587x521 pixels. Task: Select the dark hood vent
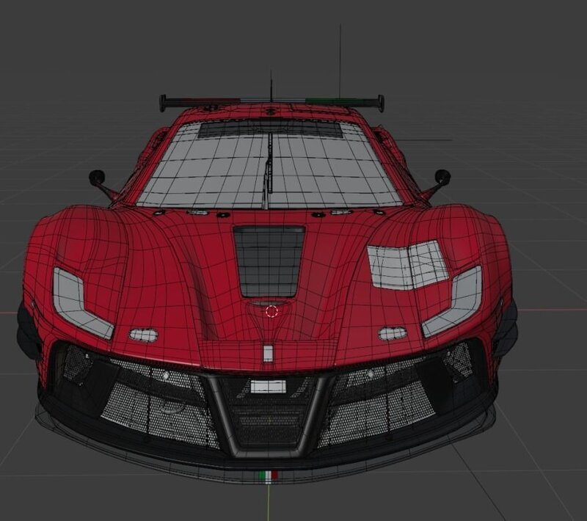[269, 260]
